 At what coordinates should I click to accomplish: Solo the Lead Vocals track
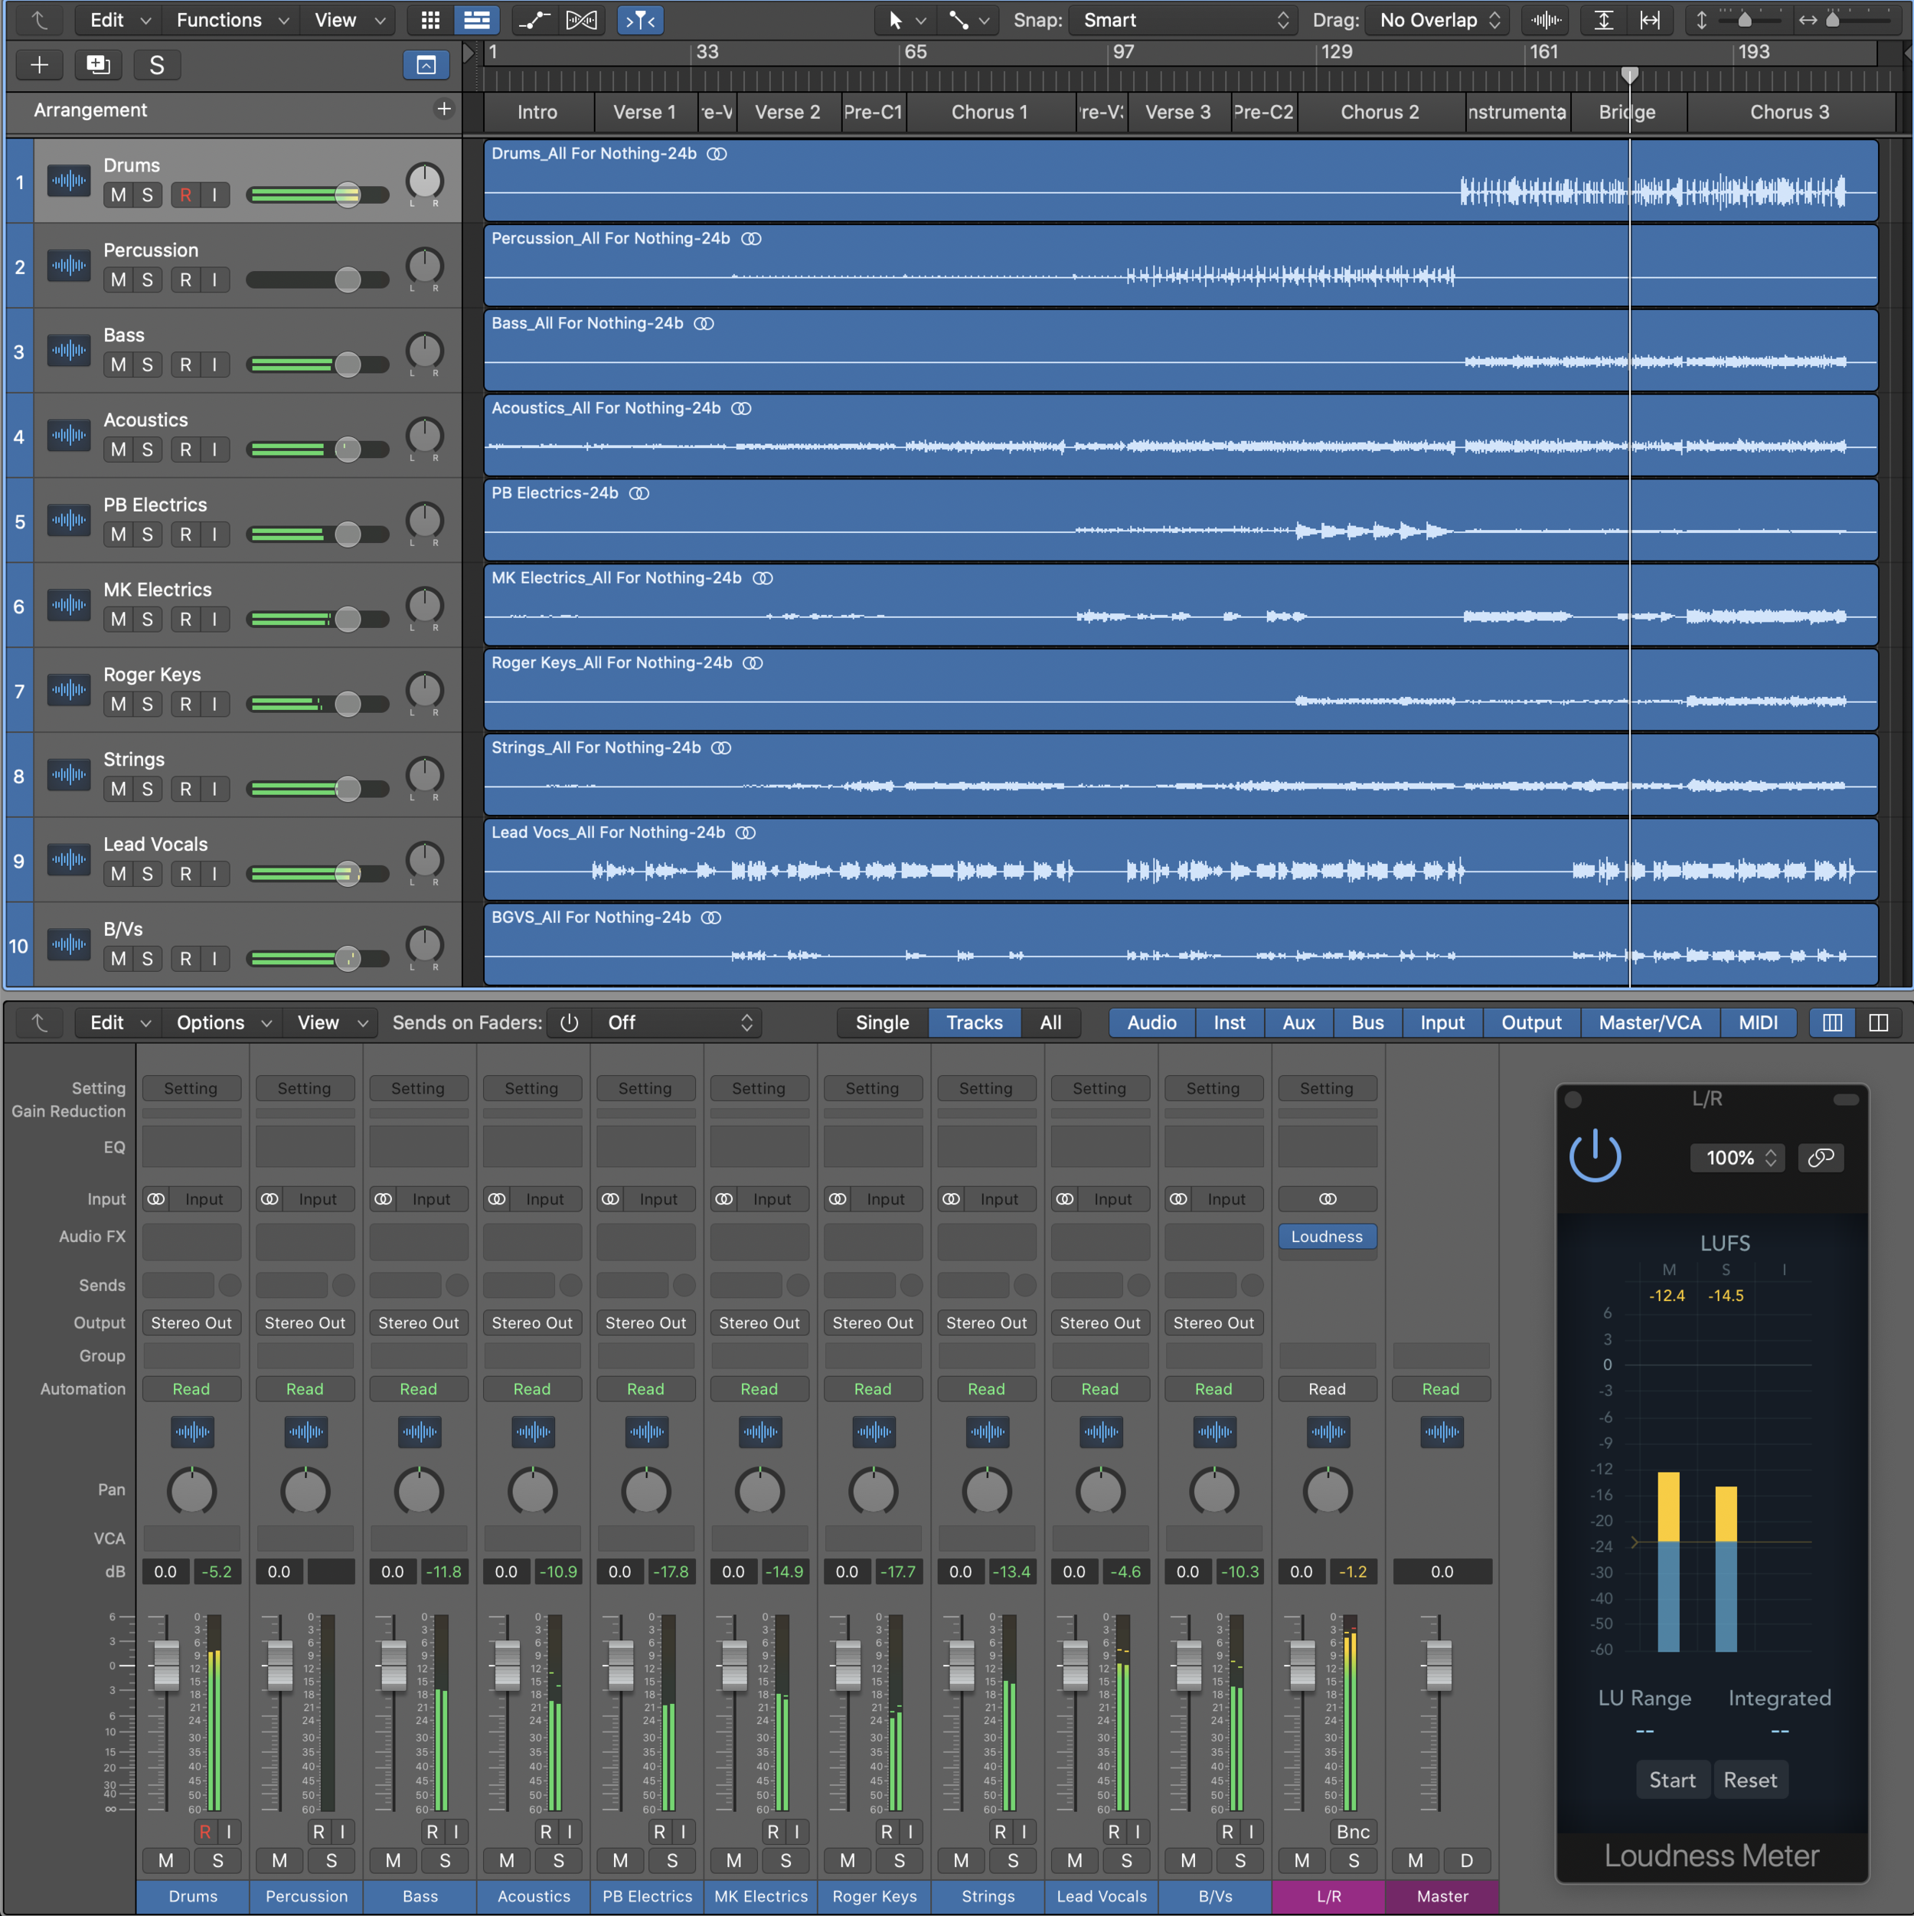tap(148, 874)
